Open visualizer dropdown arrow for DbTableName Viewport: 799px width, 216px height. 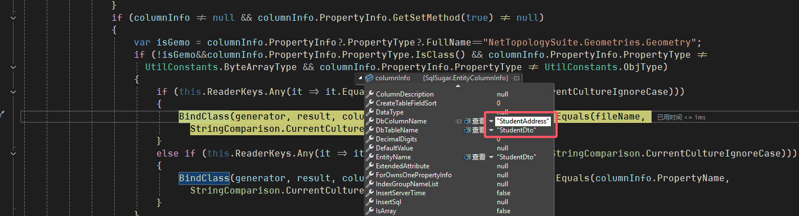coord(491,130)
